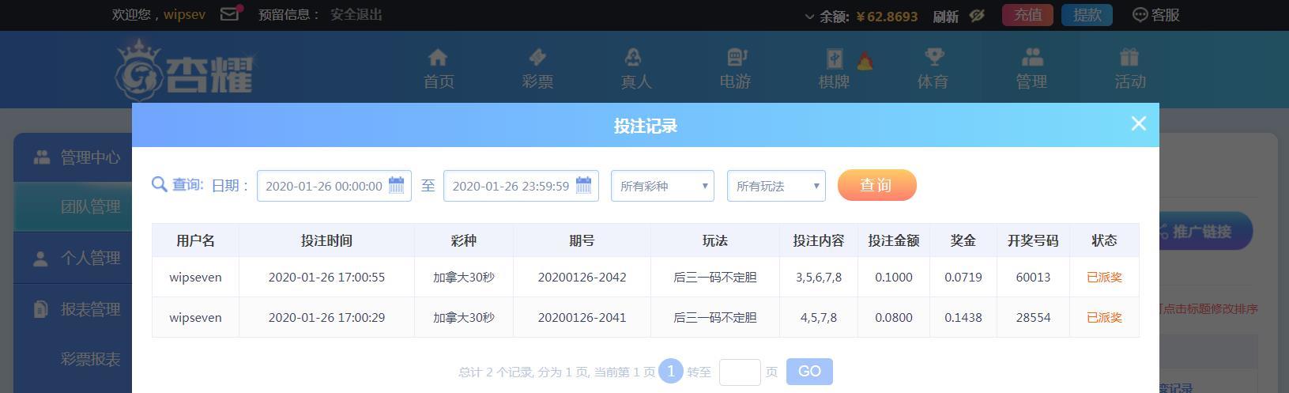This screenshot has height=393, width=1289.
Task: Click the 首页 home icon
Action: (x=438, y=58)
